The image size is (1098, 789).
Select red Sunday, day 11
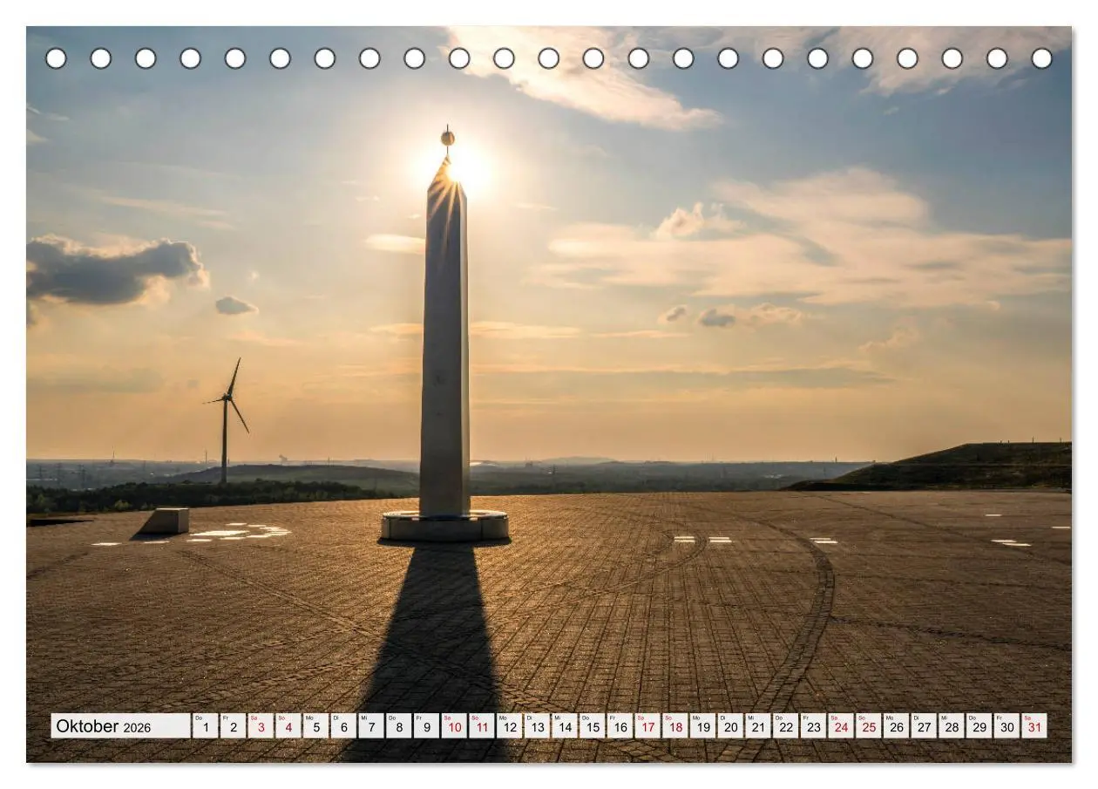pyautogui.click(x=481, y=725)
